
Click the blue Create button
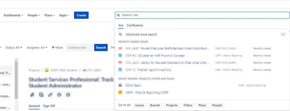coord(81,15)
